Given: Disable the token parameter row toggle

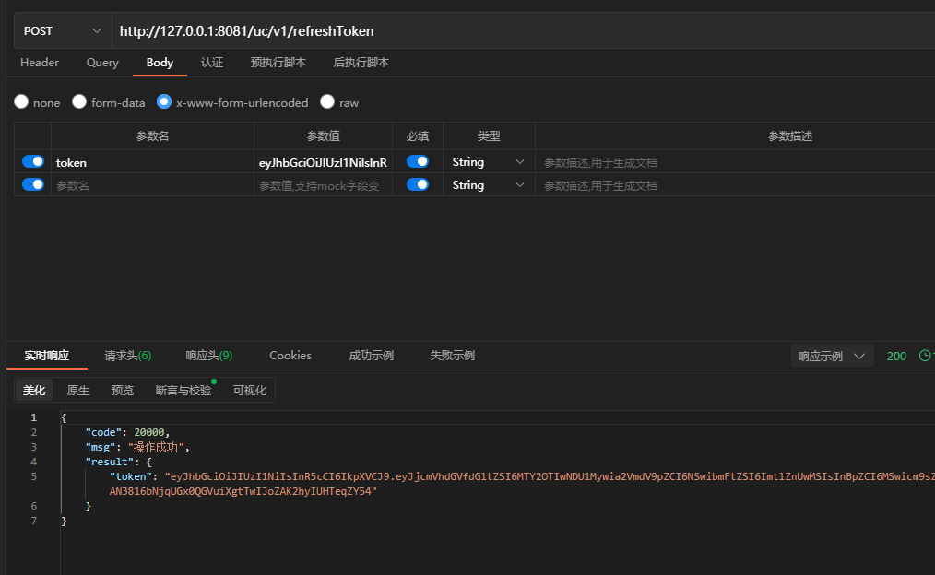Looking at the screenshot, I should point(33,161).
